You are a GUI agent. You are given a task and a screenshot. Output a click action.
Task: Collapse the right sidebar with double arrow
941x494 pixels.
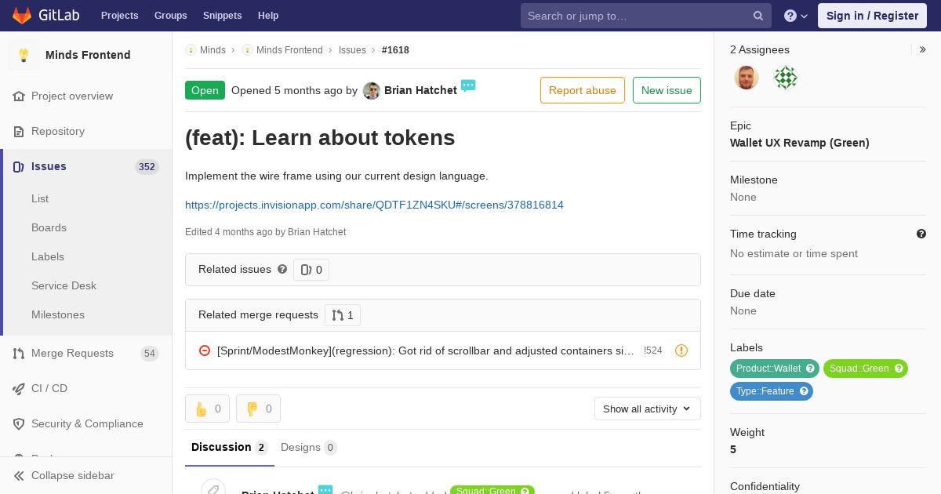923,49
